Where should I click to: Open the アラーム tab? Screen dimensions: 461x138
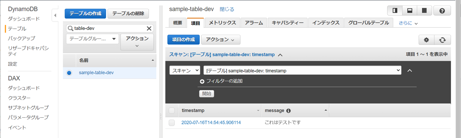(x=254, y=23)
